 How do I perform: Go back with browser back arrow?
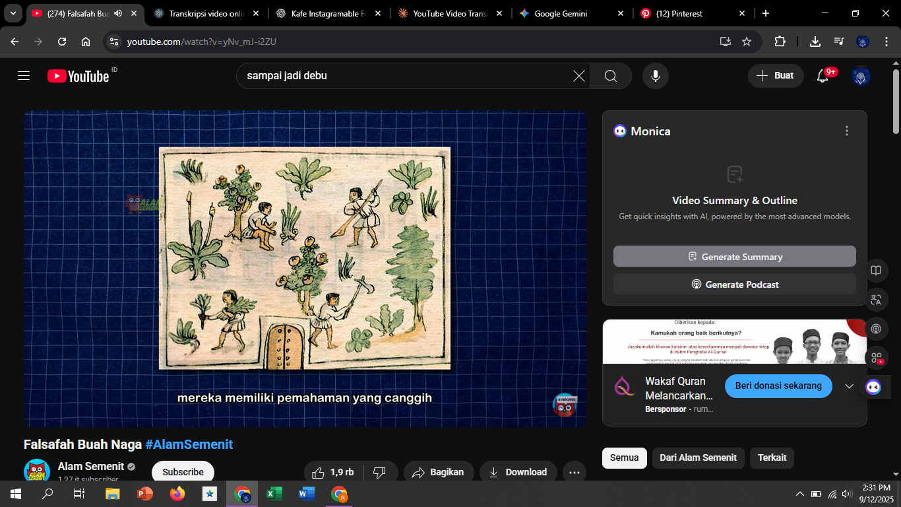pyautogui.click(x=15, y=42)
